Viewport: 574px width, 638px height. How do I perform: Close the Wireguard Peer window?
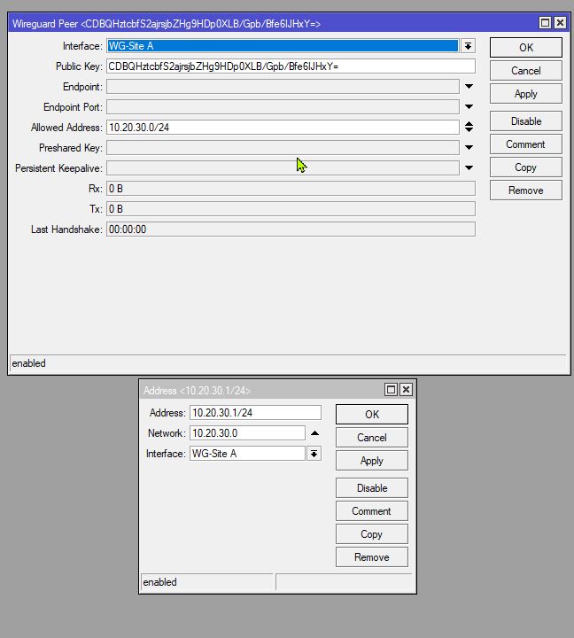coord(560,23)
